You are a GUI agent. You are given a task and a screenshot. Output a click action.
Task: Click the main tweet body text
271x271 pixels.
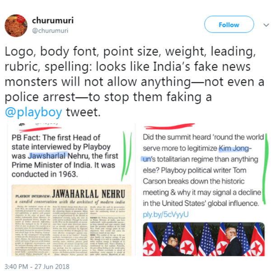point(135,82)
